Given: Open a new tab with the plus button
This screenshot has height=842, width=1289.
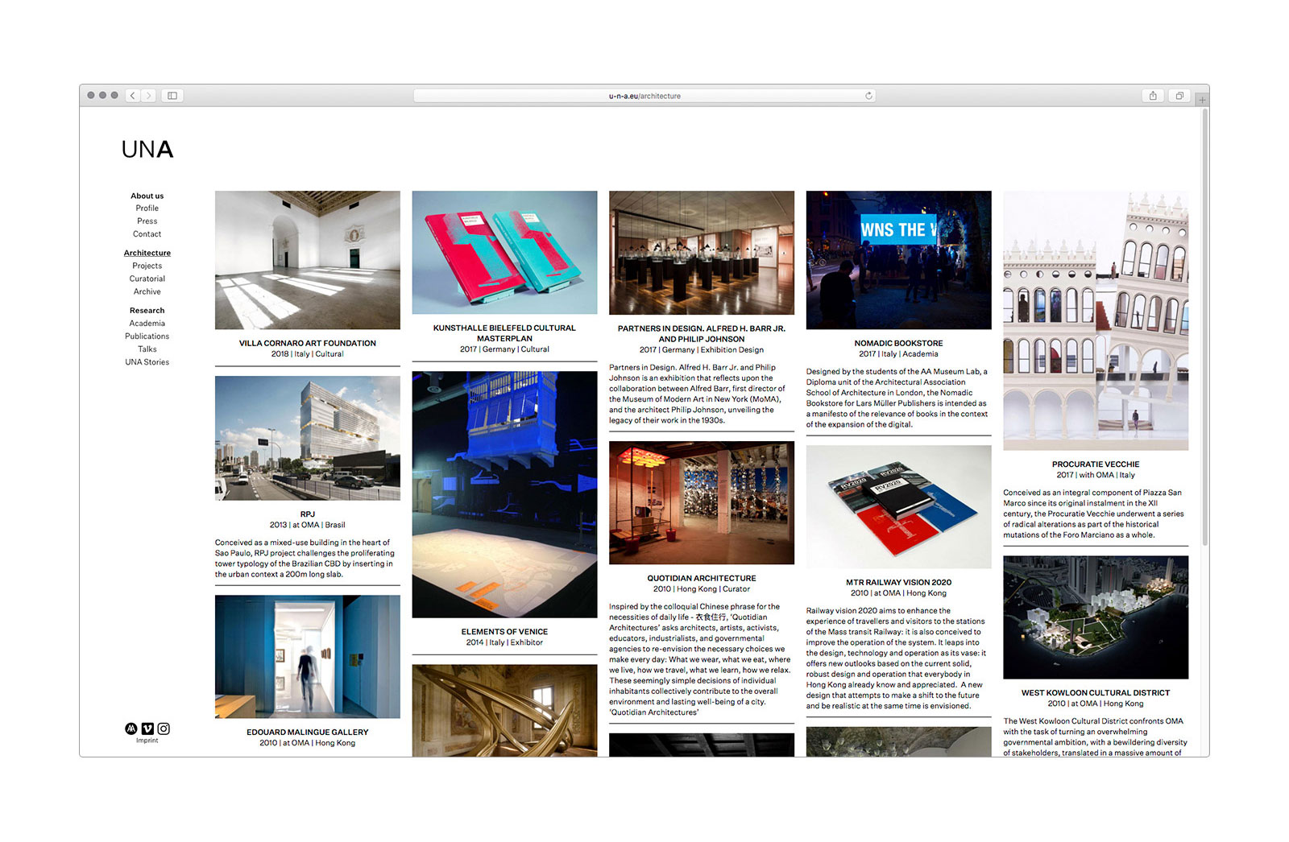Looking at the screenshot, I should [1202, 100].
